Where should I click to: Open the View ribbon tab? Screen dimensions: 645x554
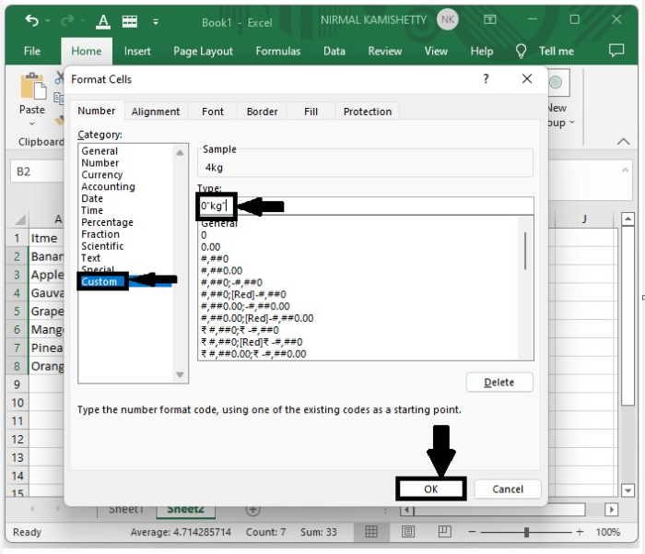[x=436, y=51]
